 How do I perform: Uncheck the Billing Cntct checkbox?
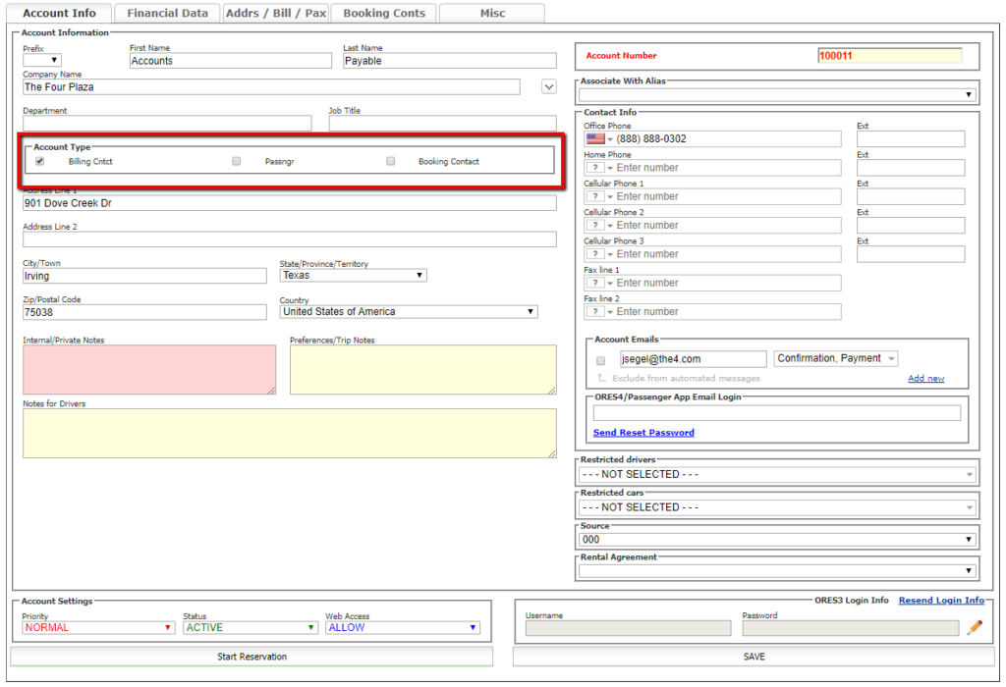click(x=40, y=161)
